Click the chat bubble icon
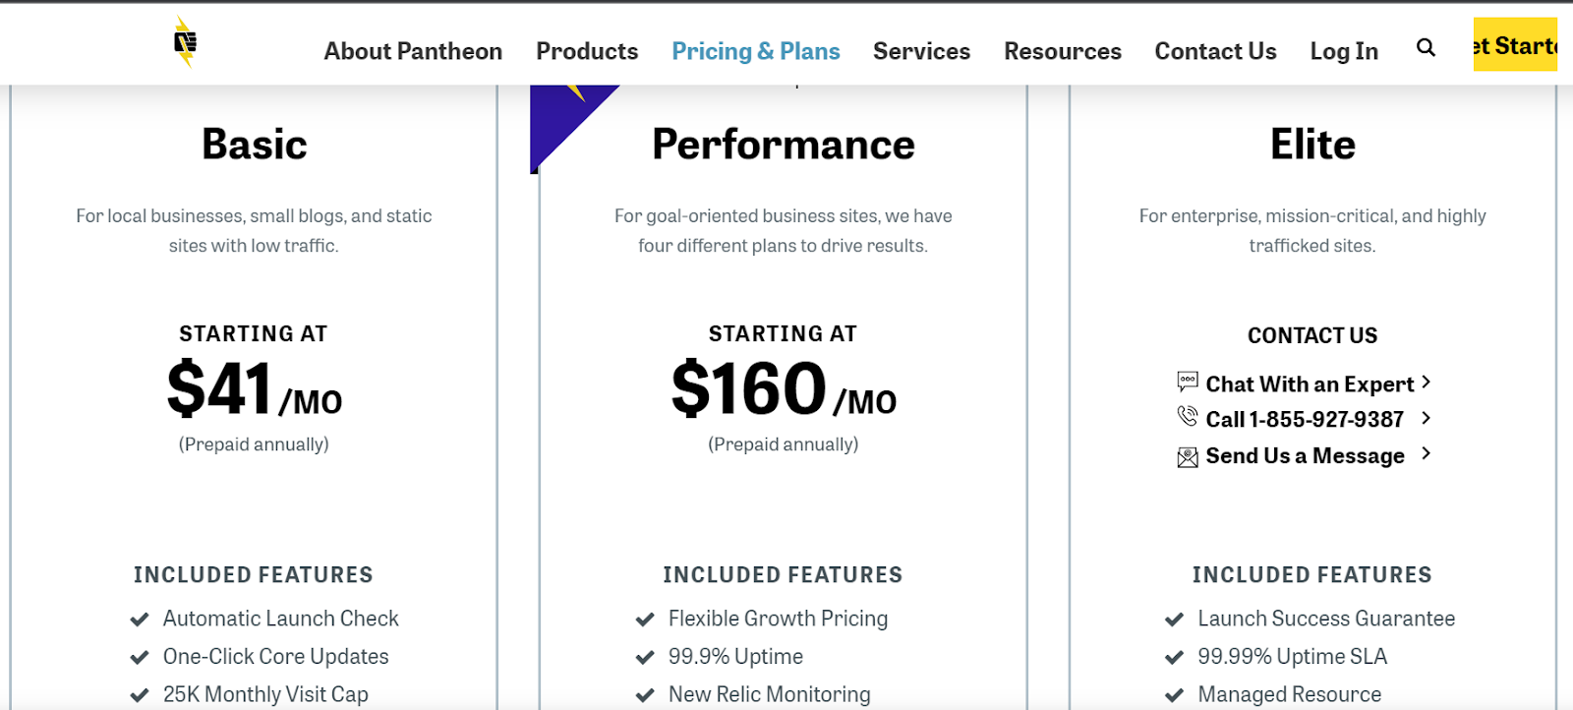Screen dimensions: 1573x710 coord(1188,381)
